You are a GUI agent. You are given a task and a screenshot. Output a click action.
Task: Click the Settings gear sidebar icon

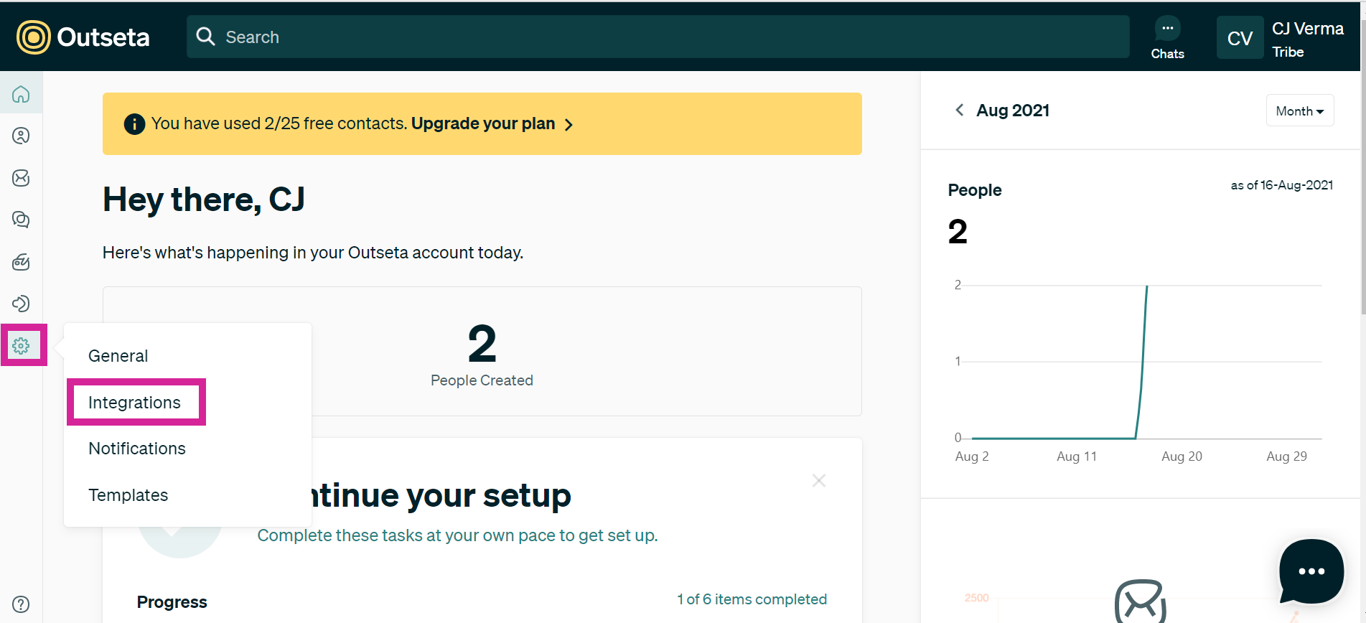coord(21,346)
